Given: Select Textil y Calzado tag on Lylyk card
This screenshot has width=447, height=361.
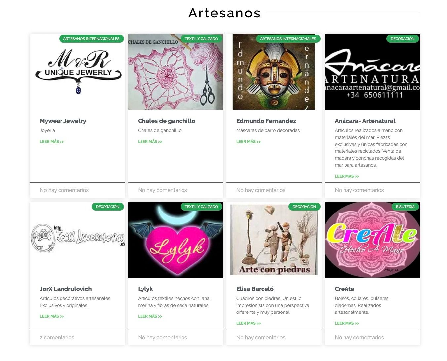Looking at the screenshot, I should coord(201,207).
